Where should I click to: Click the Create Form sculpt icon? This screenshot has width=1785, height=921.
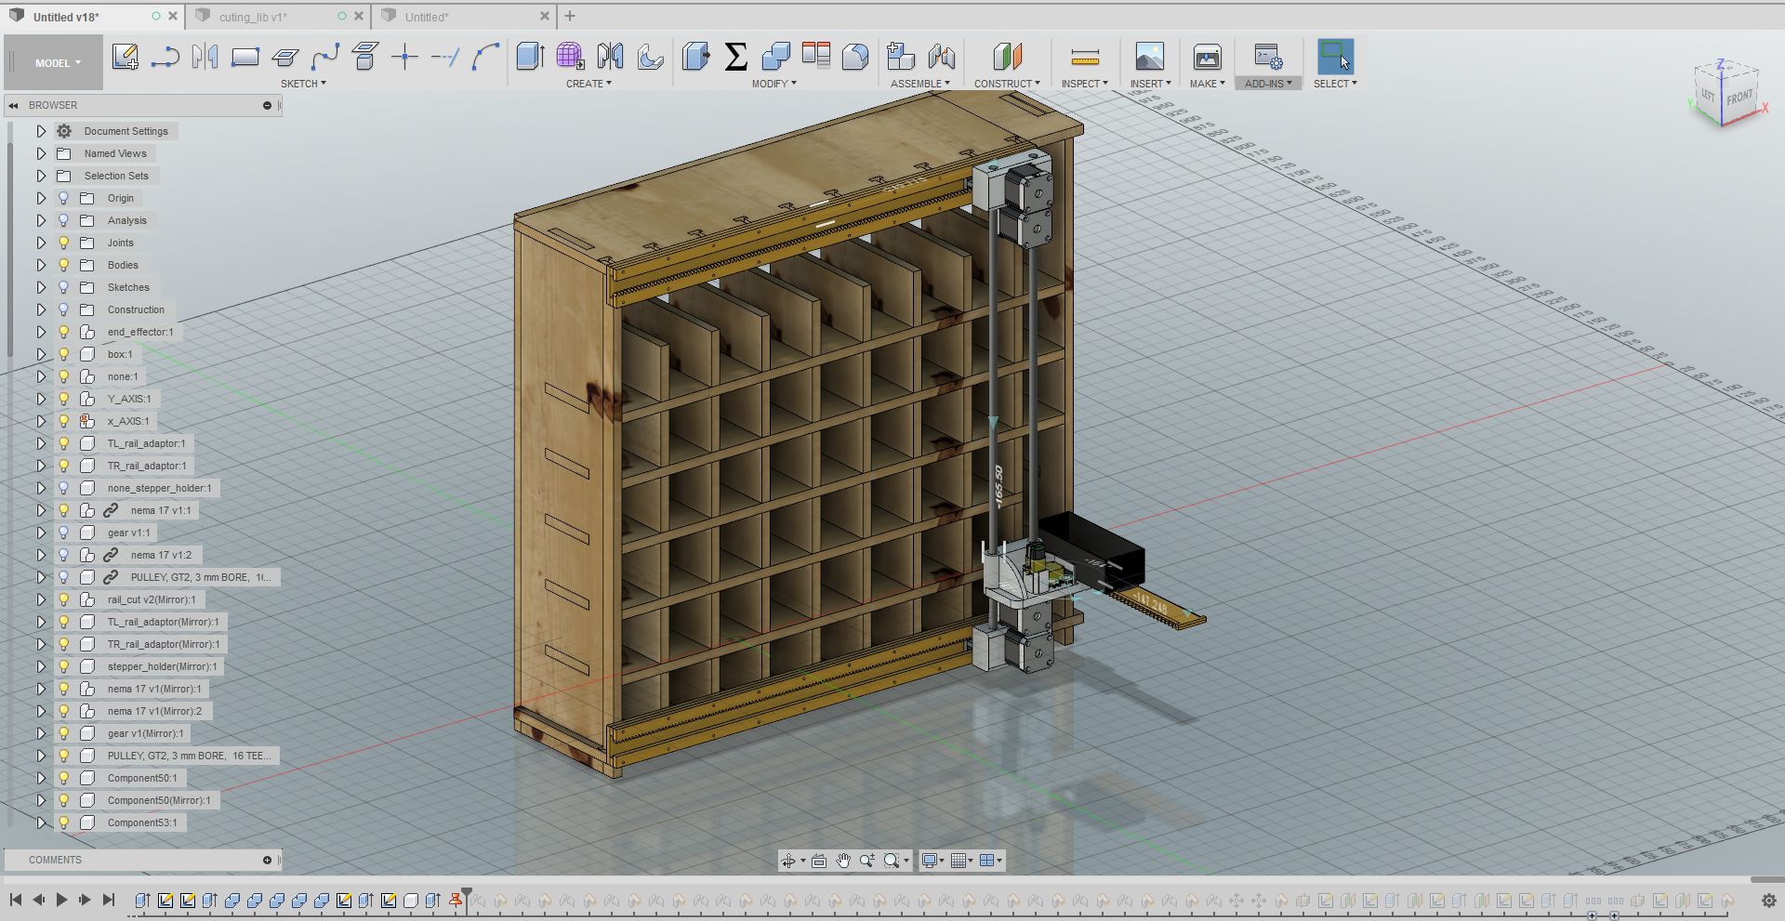pos(570,58)
